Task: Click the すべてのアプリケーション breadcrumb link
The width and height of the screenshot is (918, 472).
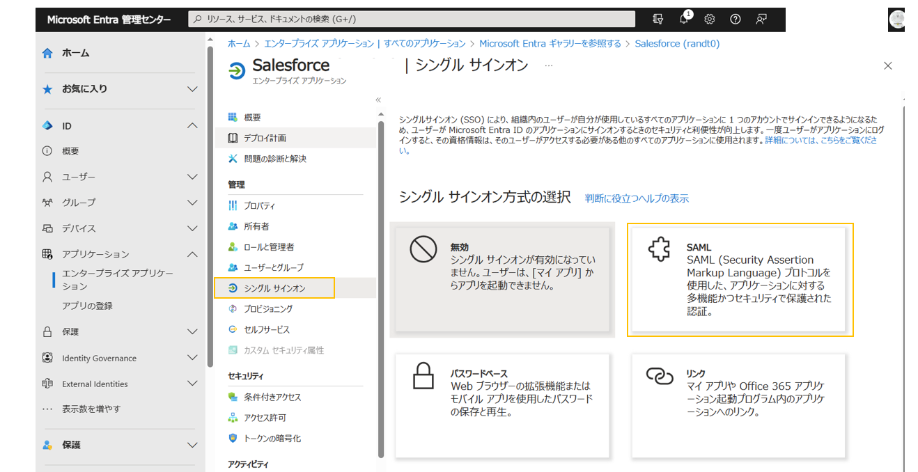Action: [x=423, y=43]
